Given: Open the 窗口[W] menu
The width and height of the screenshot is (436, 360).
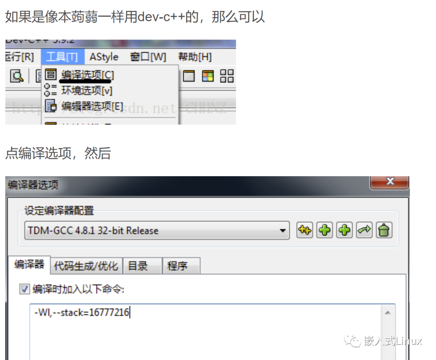Looking at the screenshot, I should pos(148,57).
